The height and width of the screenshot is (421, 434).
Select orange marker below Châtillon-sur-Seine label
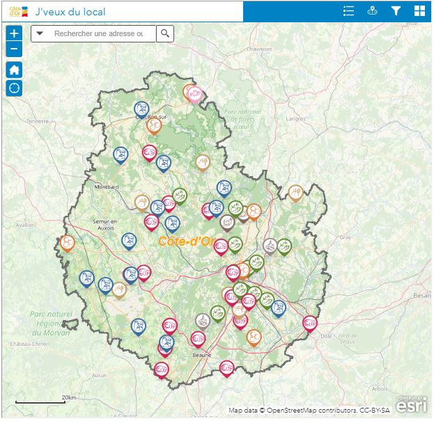click(154, 126)
